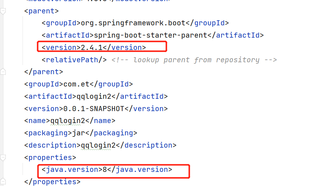Click the lookup parent from repository comment
The image size is (336, 186).
pyautogui.click(x=194, y=60)
